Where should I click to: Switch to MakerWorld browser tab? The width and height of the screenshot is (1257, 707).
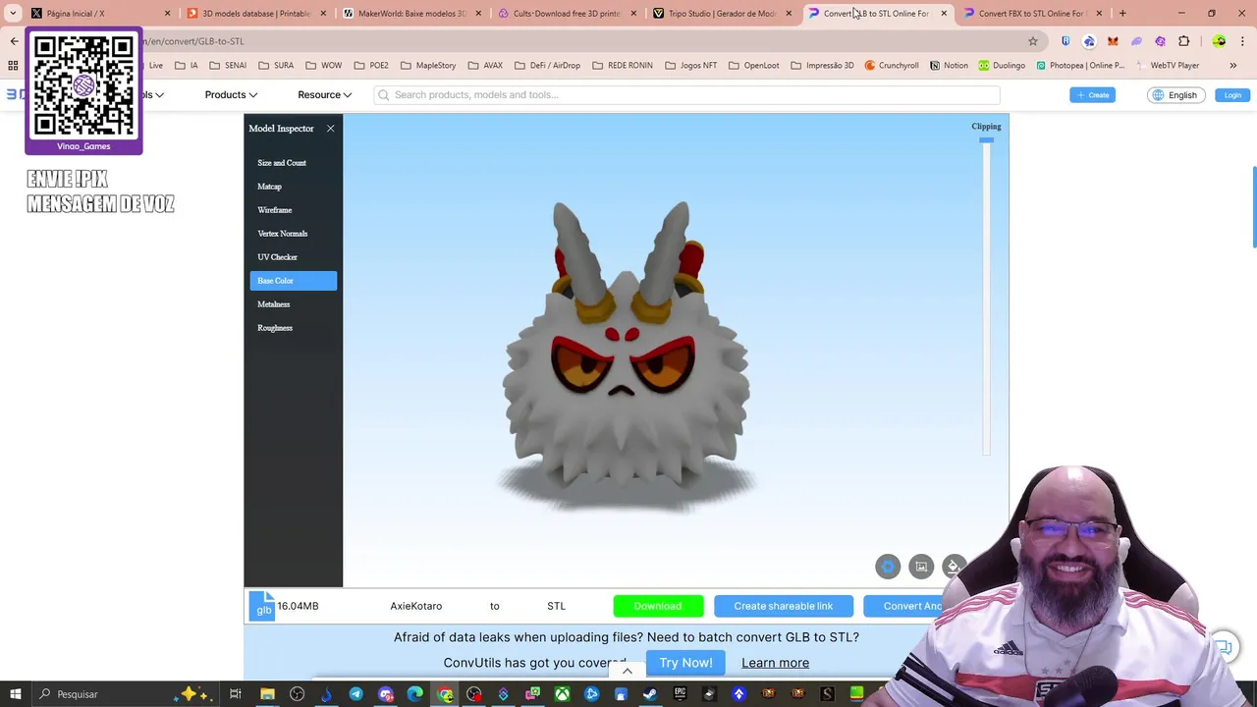pos(410,14)
